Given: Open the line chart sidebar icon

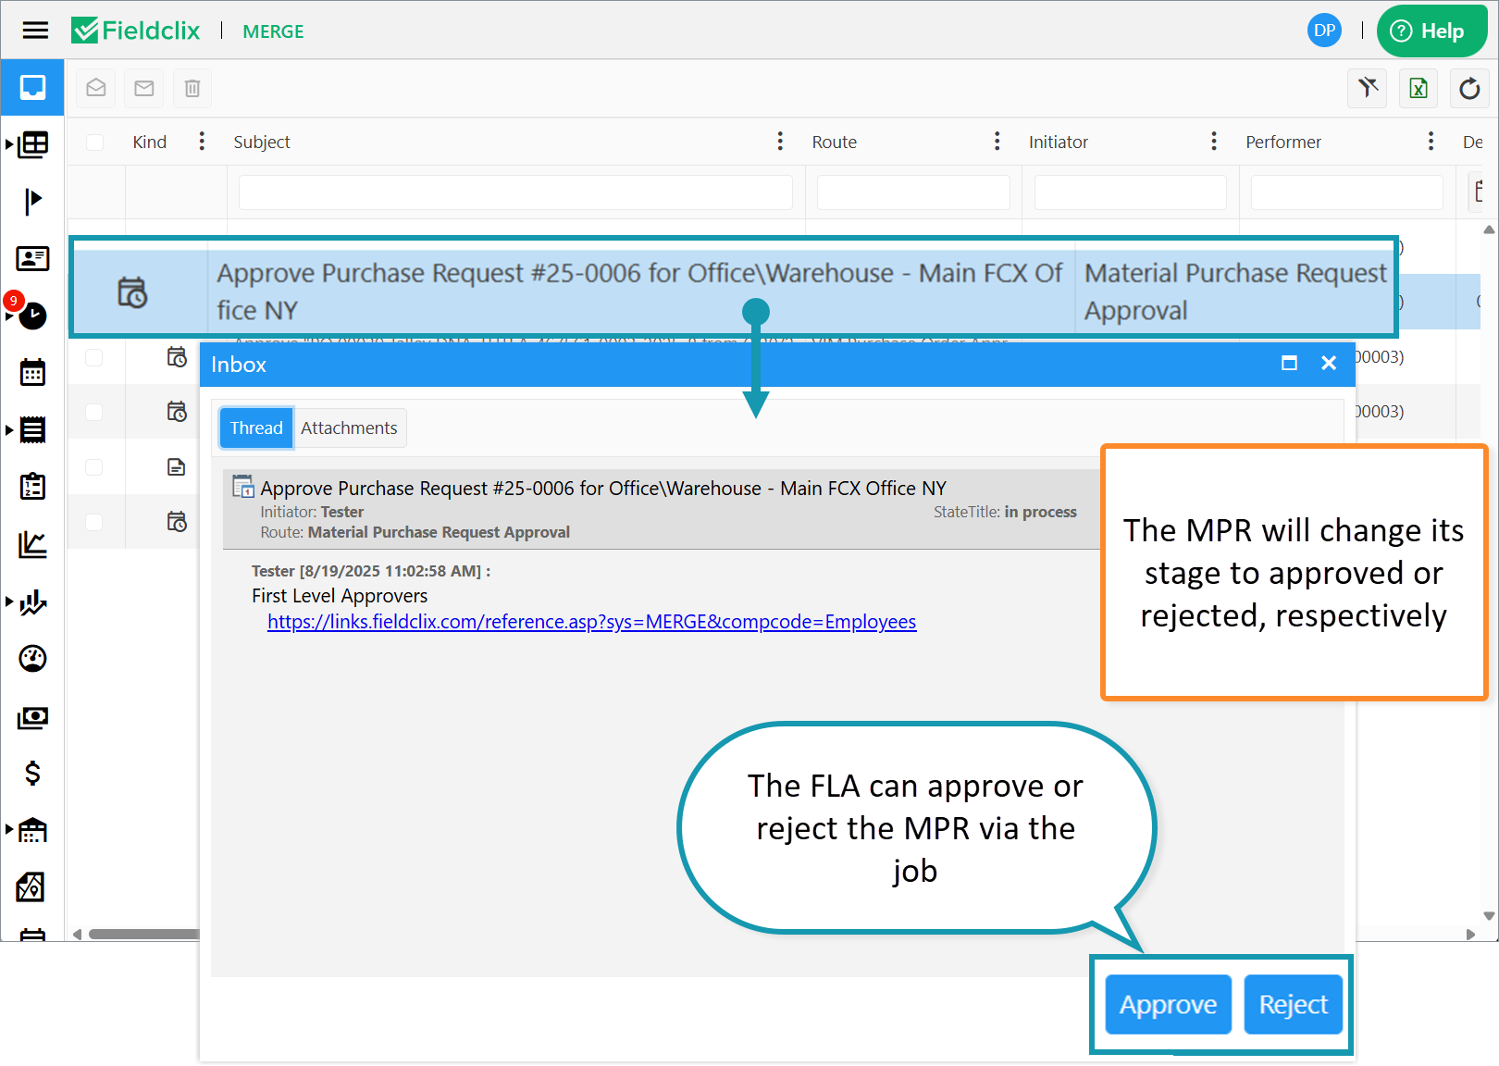Looking at the screenshot, I should (32, 544).
